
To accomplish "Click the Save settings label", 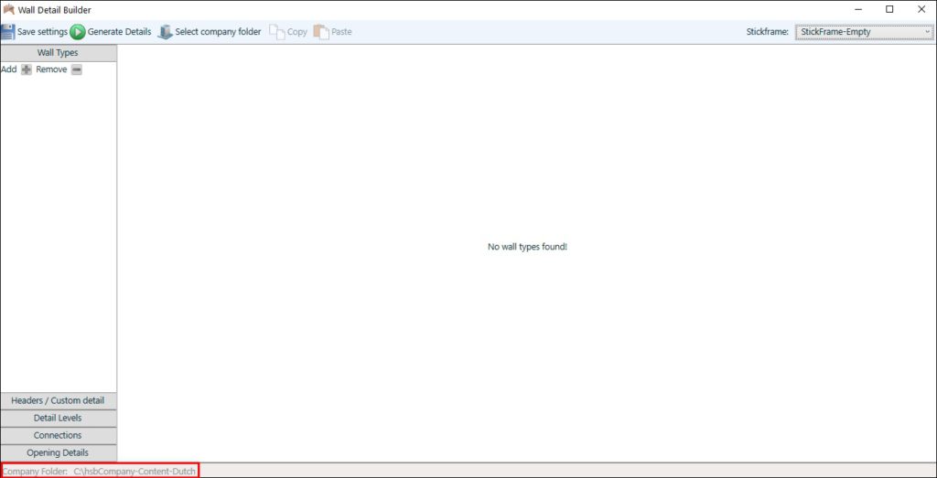I will tap(42, 32).
